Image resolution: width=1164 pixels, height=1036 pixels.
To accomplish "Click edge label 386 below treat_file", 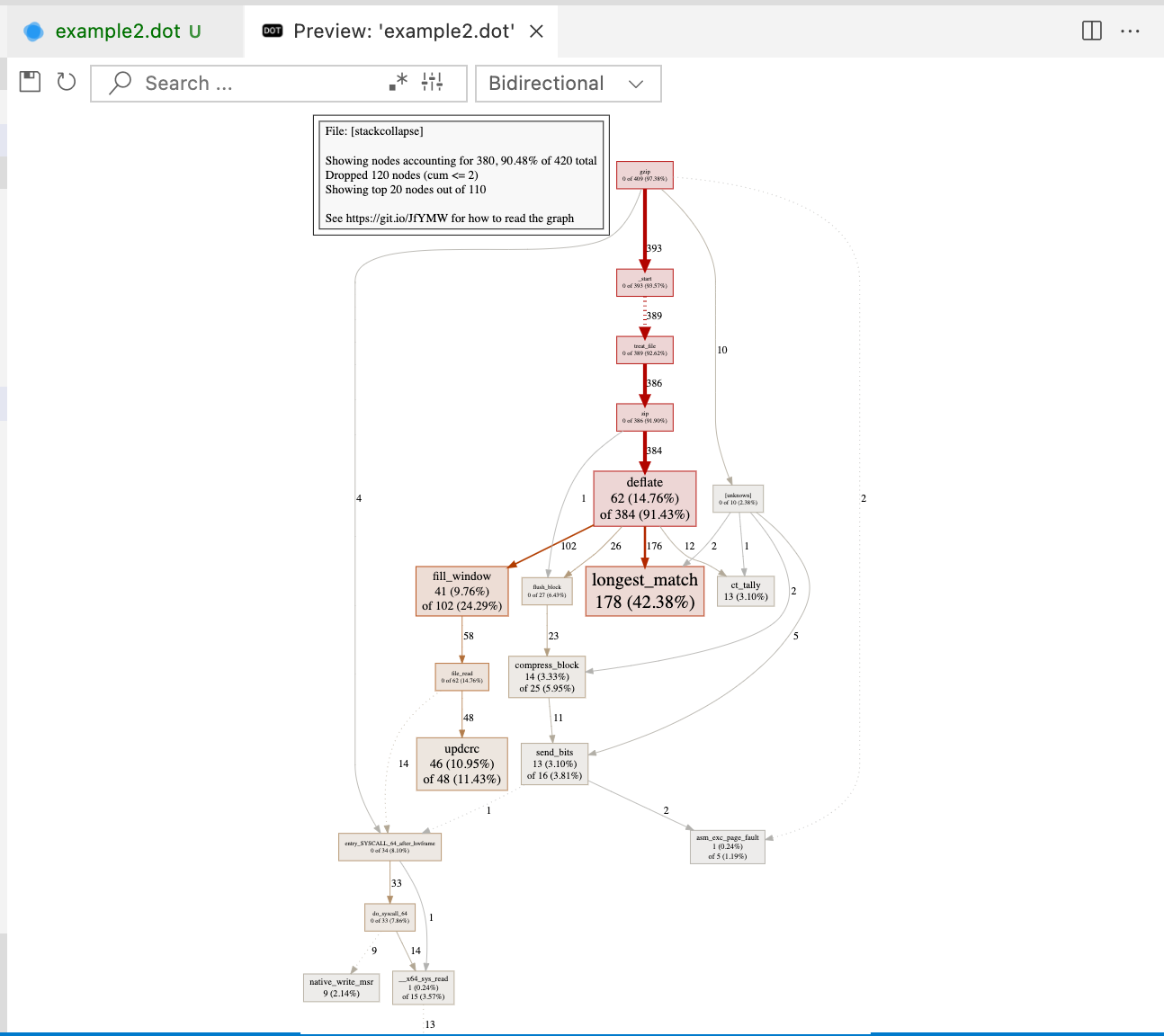I will pyautogui.click(x=654, y=383).
